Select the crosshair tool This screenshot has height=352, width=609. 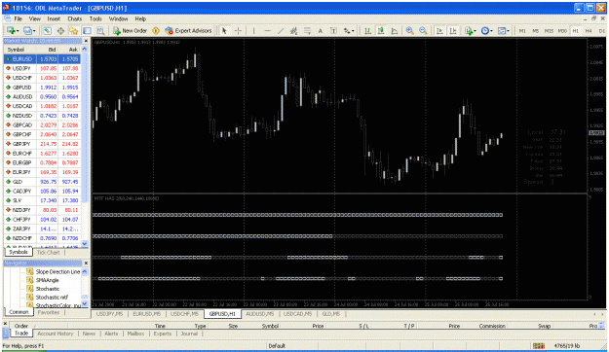pos(238,30)
